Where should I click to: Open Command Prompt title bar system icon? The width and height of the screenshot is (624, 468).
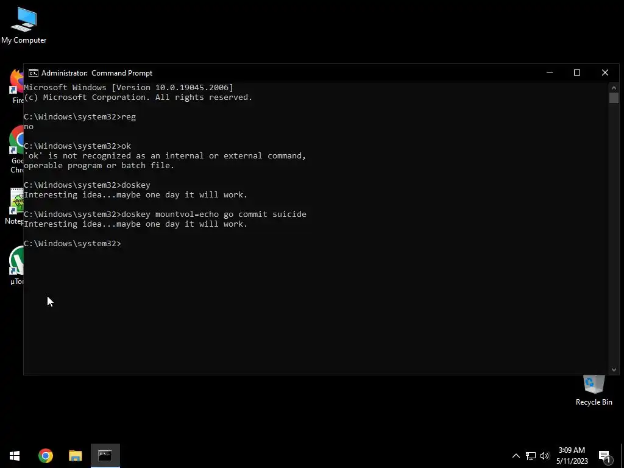pos(34,73)
